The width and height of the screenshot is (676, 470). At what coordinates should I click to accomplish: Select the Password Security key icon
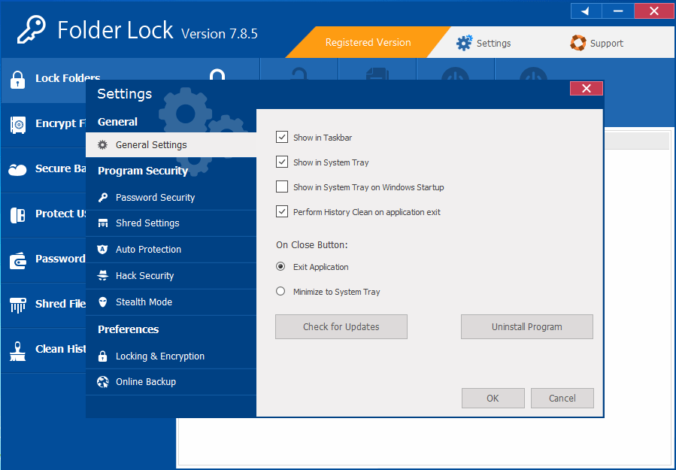point(103,198)
